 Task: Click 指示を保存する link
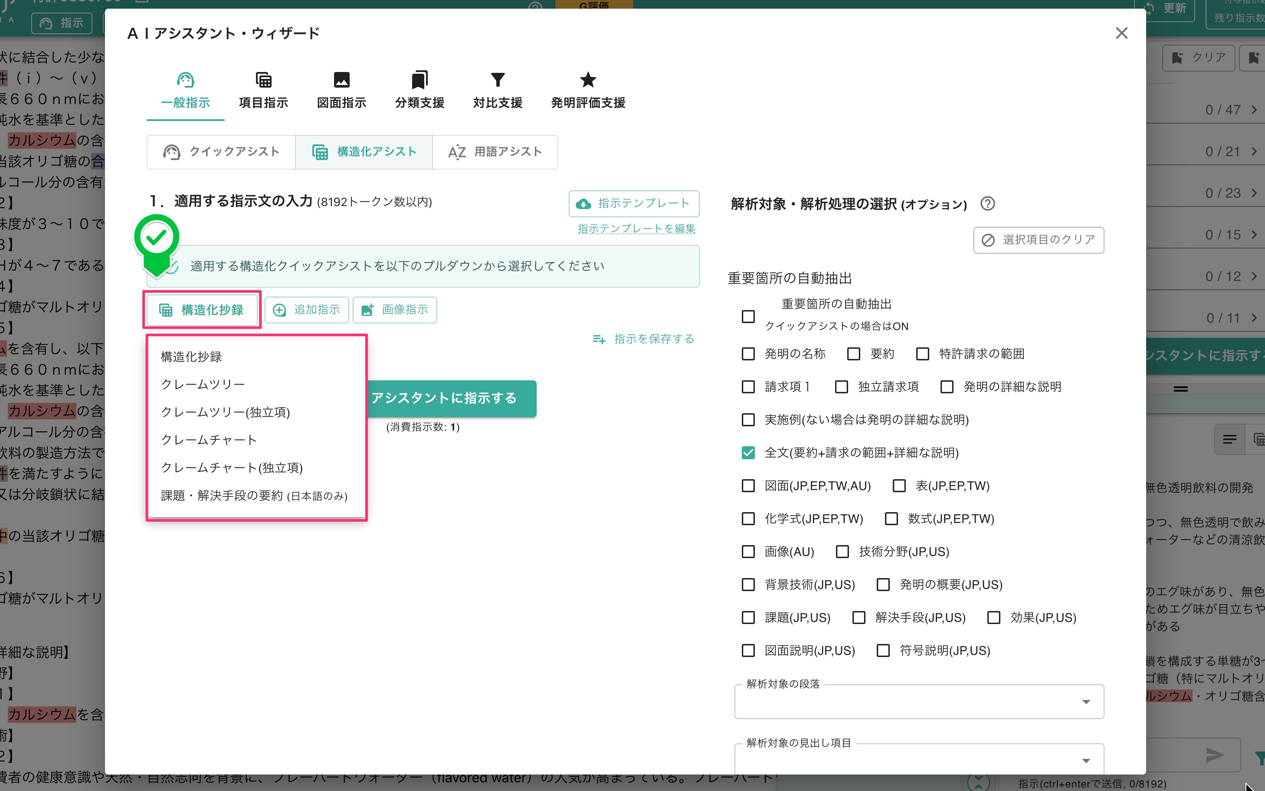(643, 339)
